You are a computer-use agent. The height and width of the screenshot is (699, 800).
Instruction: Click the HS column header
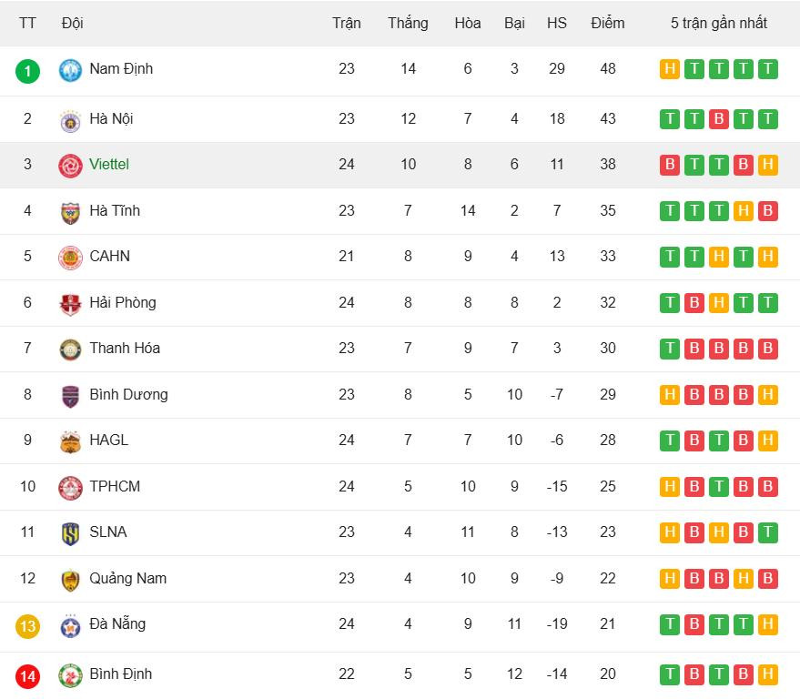(557, 24)
